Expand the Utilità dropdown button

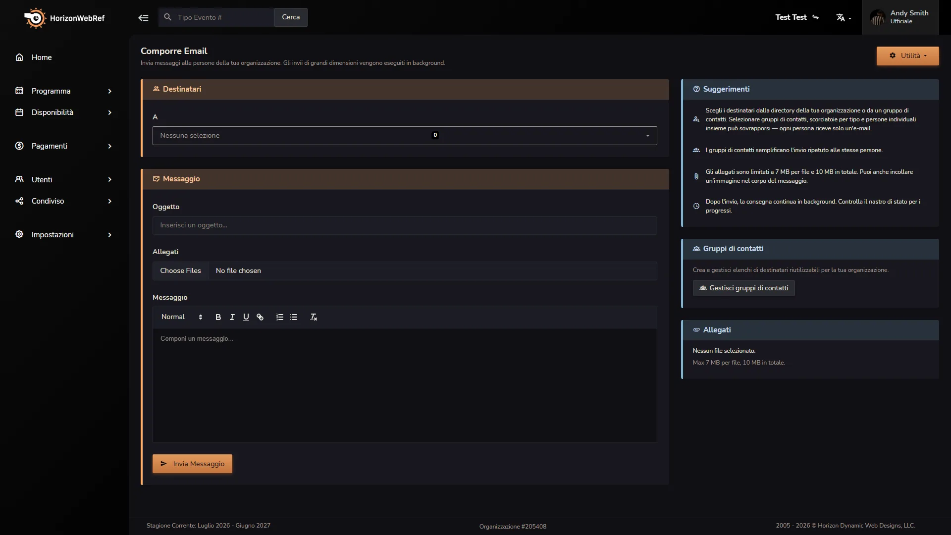907,56
